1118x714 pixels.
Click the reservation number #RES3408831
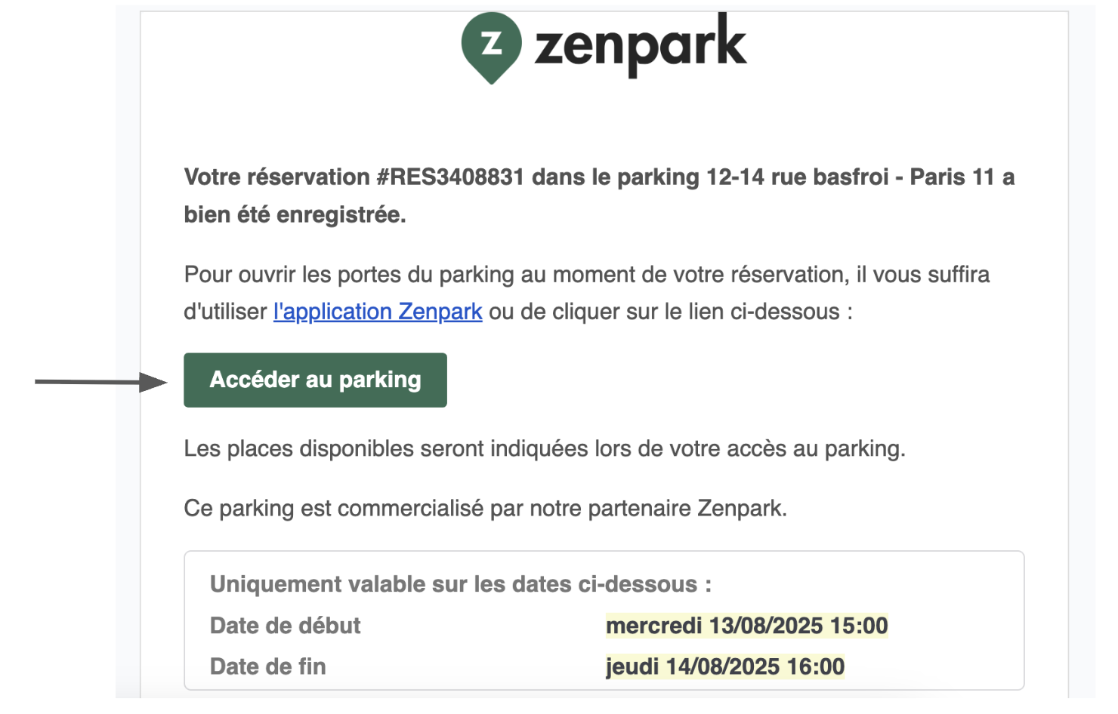tap(450, 177)
